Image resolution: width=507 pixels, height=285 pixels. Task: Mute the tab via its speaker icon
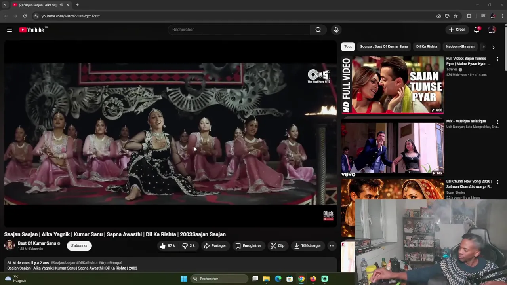tap(61, 5)
